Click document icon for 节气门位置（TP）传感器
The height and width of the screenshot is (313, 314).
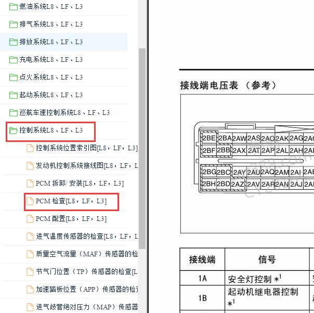30,272
